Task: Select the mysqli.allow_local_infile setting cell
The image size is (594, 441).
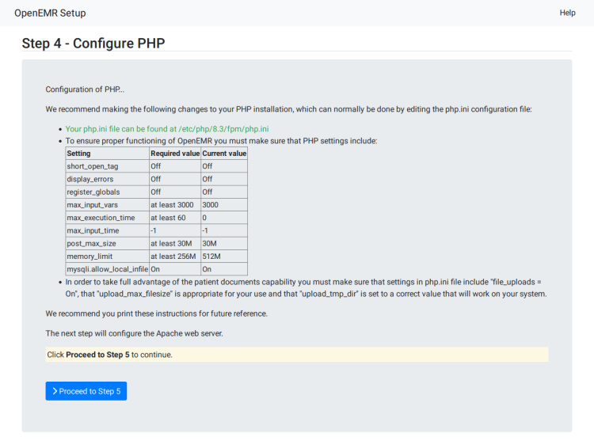Action: 107,269
